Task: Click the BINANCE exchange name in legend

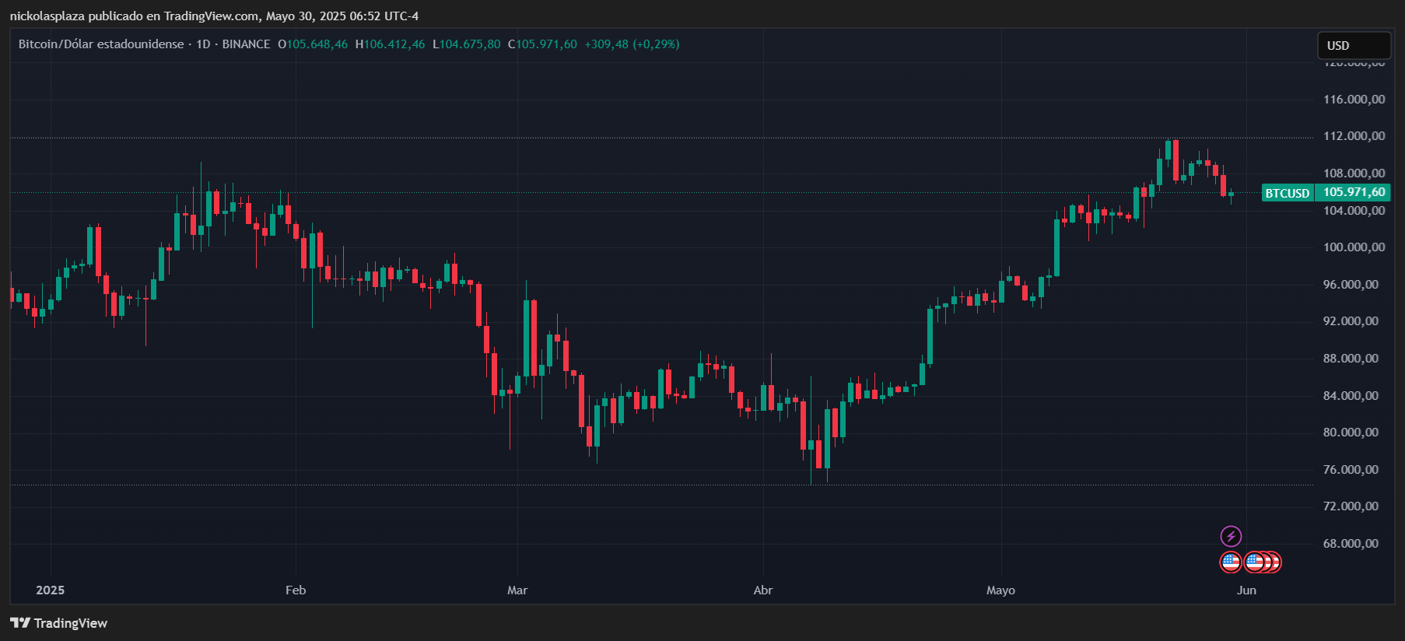Action: (x=247, y=44)
